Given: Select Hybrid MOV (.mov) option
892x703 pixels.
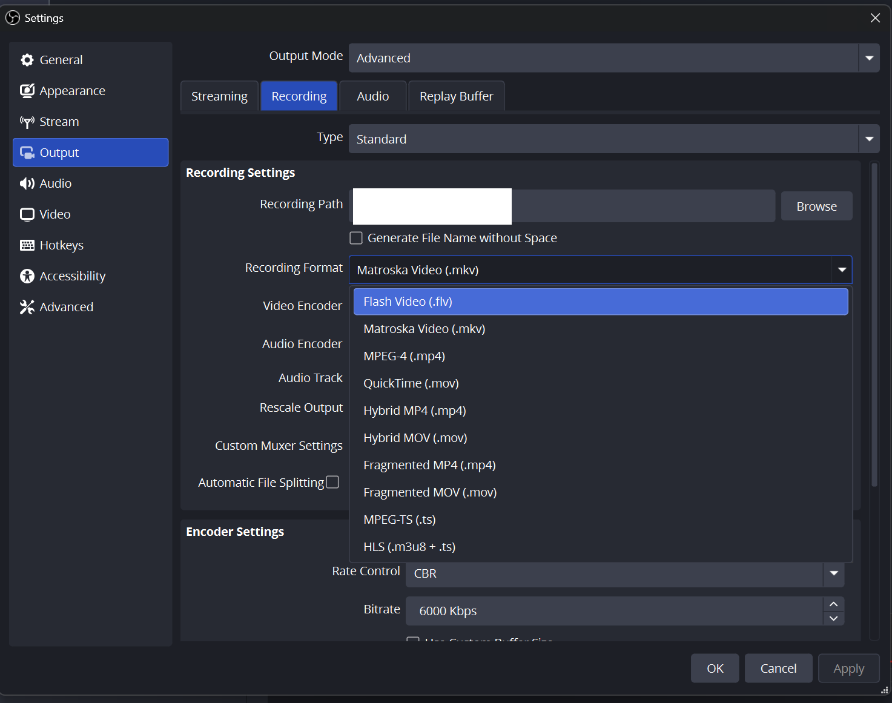Looking at the screenshot, I should [x=601, y=438].
